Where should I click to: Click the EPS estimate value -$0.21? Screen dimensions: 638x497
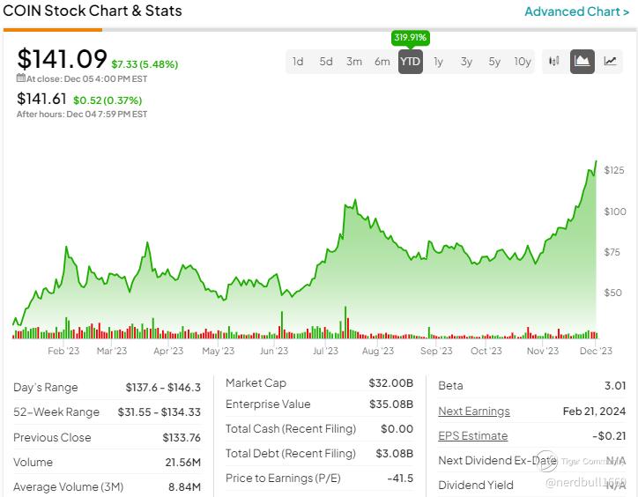609,436
